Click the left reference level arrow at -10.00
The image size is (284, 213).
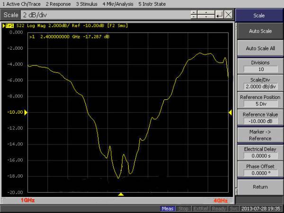[27, 112]
